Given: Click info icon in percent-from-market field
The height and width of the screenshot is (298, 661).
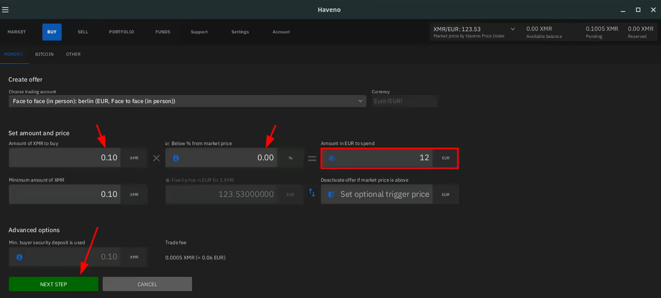Looking at the screenshot, I should pyautogui.click(x=176, y=158).
